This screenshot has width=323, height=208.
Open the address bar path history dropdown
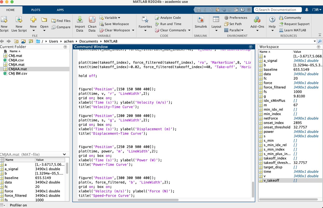coord(315,41)
